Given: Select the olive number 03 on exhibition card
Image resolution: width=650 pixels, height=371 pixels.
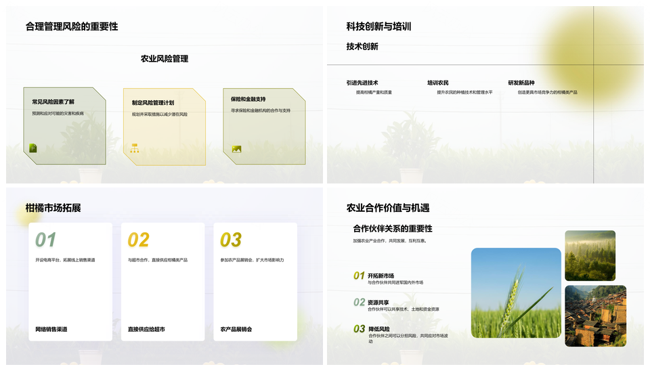Looking at the screenshot, I should (230, 240).
